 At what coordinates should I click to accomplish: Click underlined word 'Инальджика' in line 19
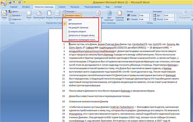tap(76, 114)
